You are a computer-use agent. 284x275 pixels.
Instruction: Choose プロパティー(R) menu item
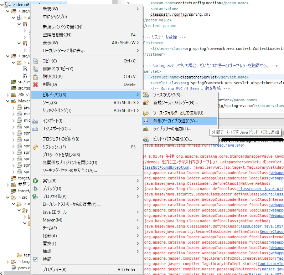coord(86,270)
